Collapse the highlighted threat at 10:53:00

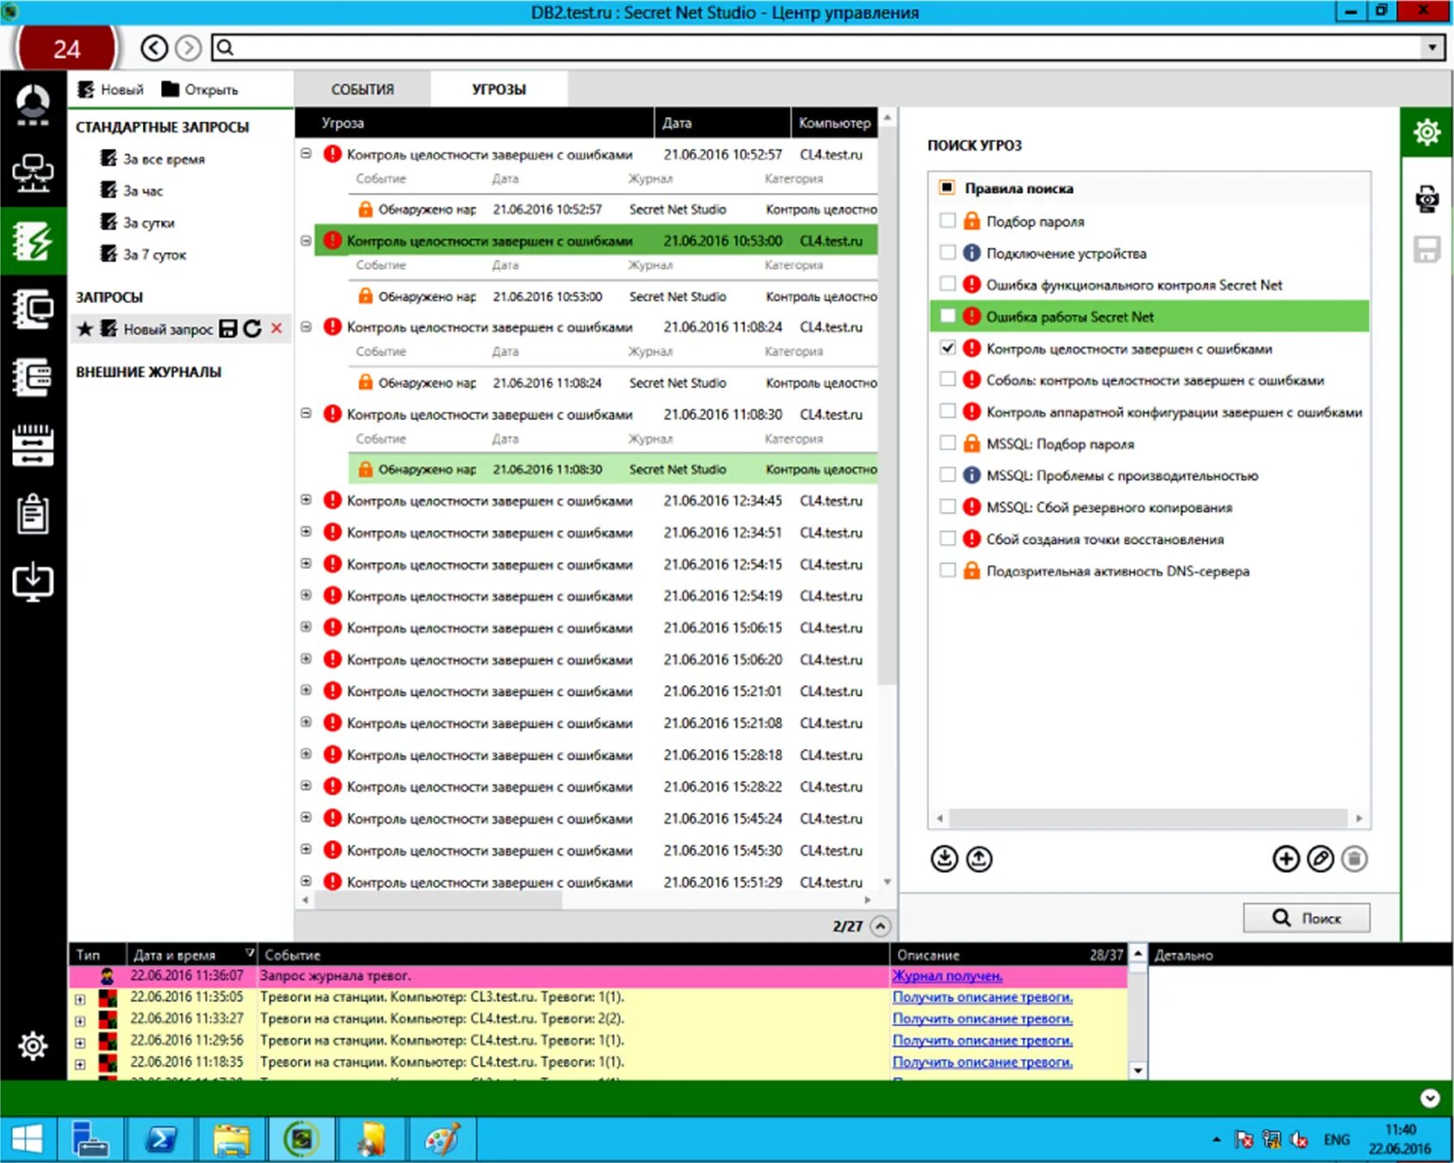[x=306, y=241]
